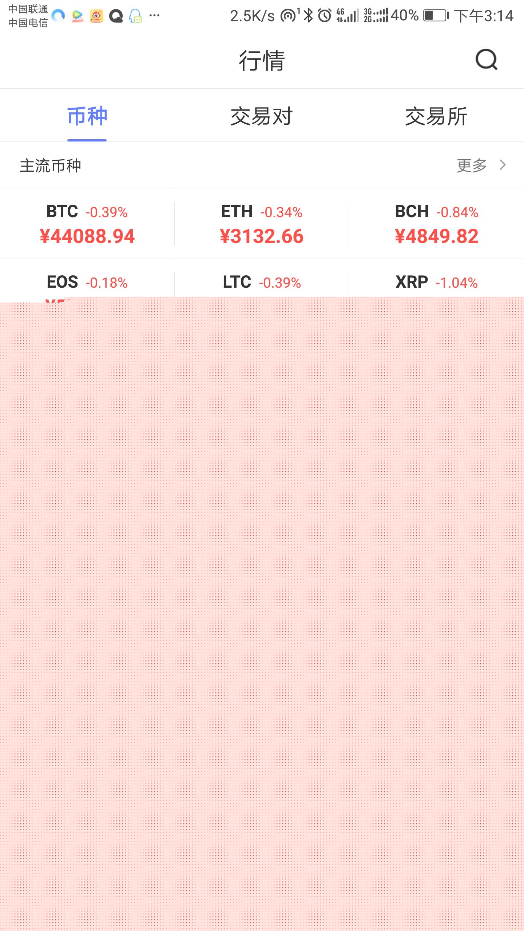524x931 pixels.
Task: Open the 交易所 tab
Action: pos(436,116)
